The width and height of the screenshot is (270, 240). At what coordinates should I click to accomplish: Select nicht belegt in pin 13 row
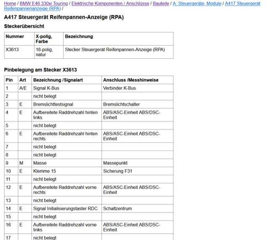point(66,200)
